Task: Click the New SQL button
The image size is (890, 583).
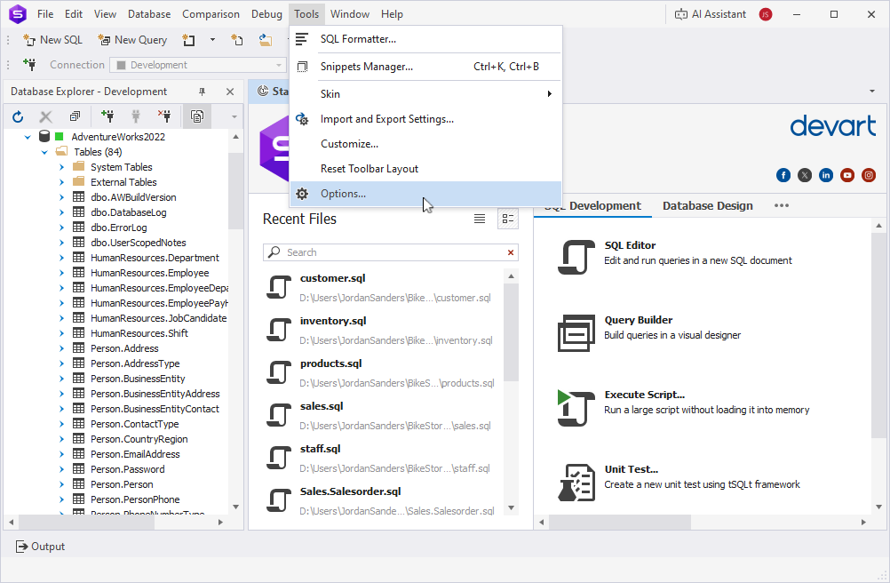Action: [52, 39]
